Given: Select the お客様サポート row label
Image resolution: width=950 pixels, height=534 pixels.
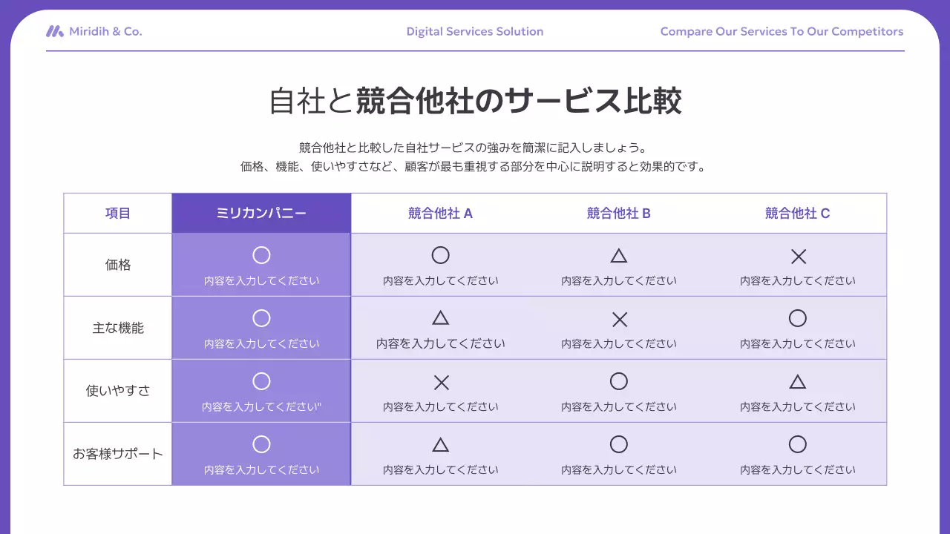Looking at the screenshot, I should click(117, 453).
